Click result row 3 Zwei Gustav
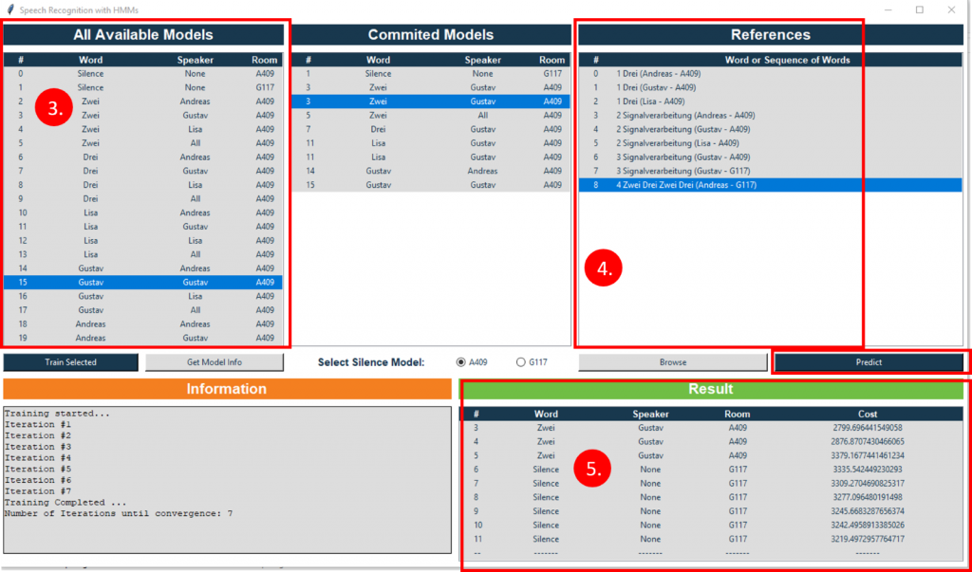Screen dimensions: 972x572 click(711, 428)
